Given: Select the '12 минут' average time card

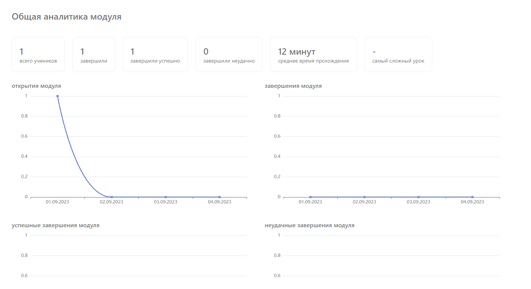Looking at the screenshot, I should (314, 54).
